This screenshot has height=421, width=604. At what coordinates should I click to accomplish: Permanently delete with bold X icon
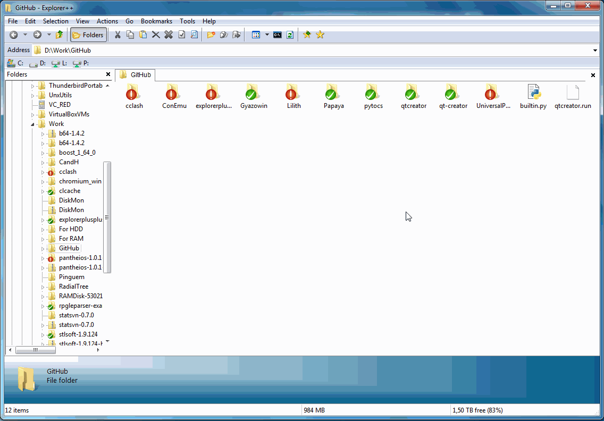[x=169, y=35]
